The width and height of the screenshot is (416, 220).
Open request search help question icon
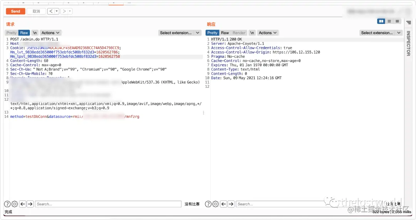(7, 204)
